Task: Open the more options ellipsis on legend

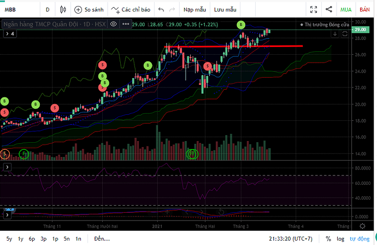Action: point(126,24)
